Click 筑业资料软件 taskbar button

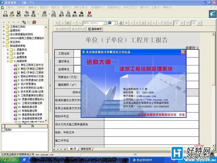pyautogui.click(x=147, y=160)
